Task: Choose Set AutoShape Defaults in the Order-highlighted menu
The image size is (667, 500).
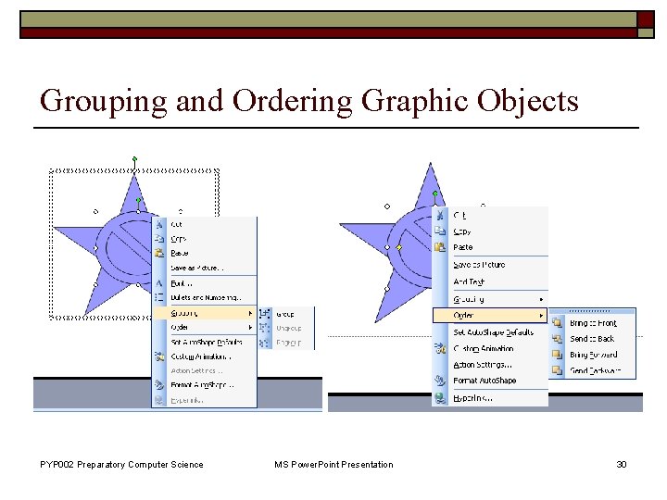Action: (x=494, y=332)
